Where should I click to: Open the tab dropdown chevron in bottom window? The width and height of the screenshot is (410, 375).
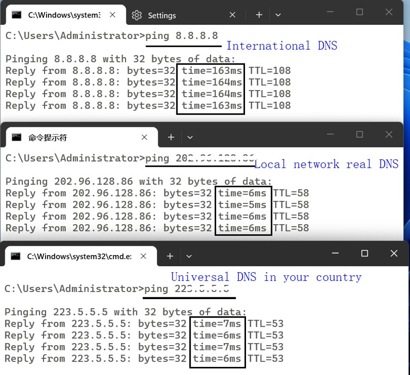point(189,256)
